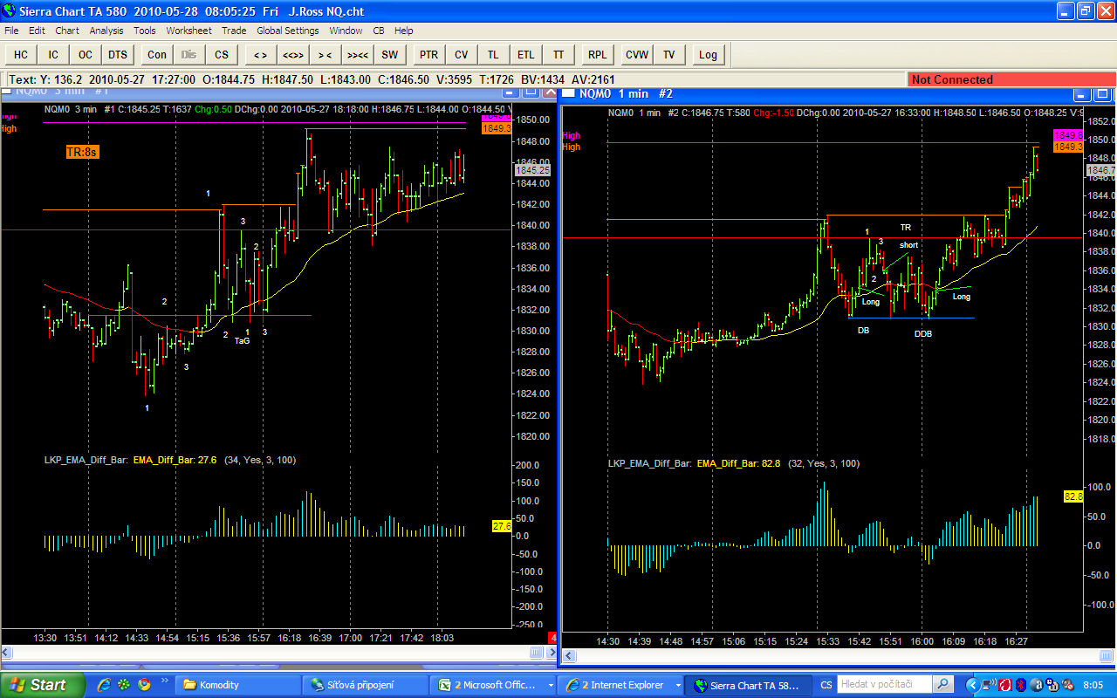Screen dimensions: 1117x698
Task: Click the compress bars '> <' button
Action: click(325, 55)
